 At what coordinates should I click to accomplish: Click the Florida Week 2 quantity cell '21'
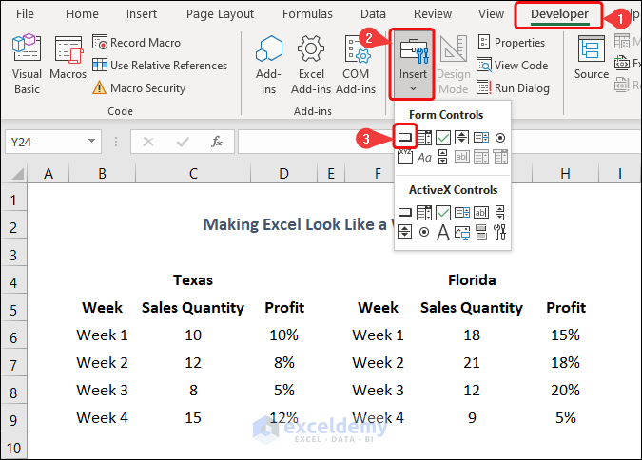coord(472,363)
